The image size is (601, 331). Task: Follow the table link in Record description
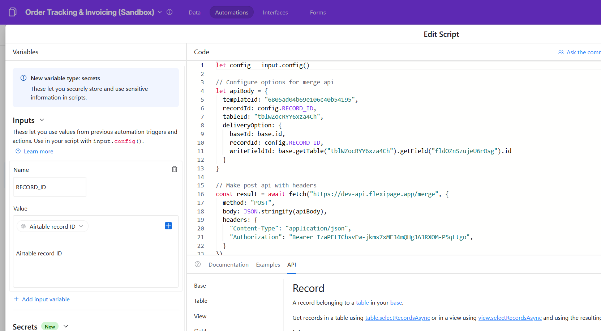tap(362, 302)
